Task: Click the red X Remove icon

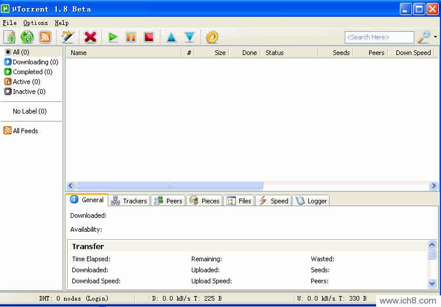Action: (90, 37)
